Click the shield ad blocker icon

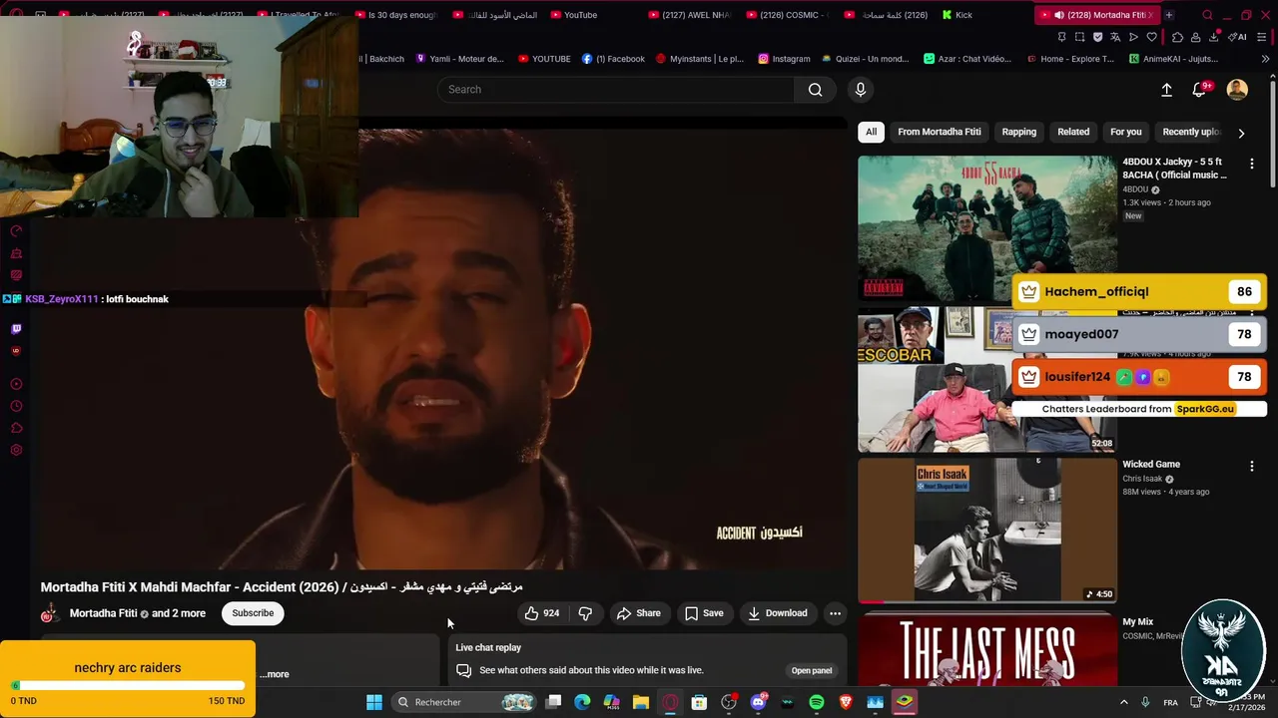[1097, 37]
